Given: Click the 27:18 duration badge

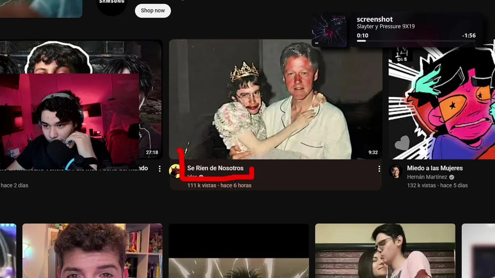Looking at the screenshot, I should (152, 153).
